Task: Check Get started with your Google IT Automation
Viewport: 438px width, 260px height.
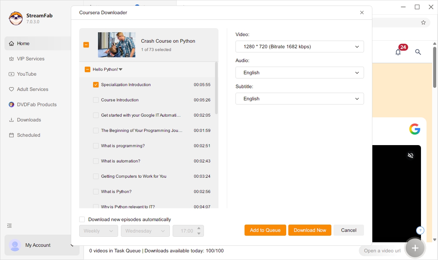Action: click(96, 115)
